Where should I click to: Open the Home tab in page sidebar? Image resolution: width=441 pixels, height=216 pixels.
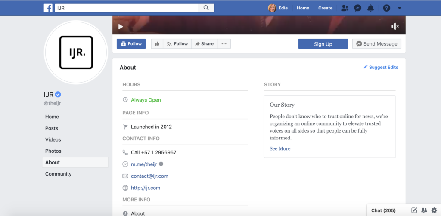tap(52, 117)
